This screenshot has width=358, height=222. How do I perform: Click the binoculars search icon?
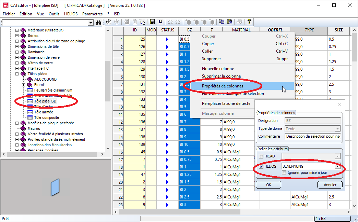pos(99,22)
